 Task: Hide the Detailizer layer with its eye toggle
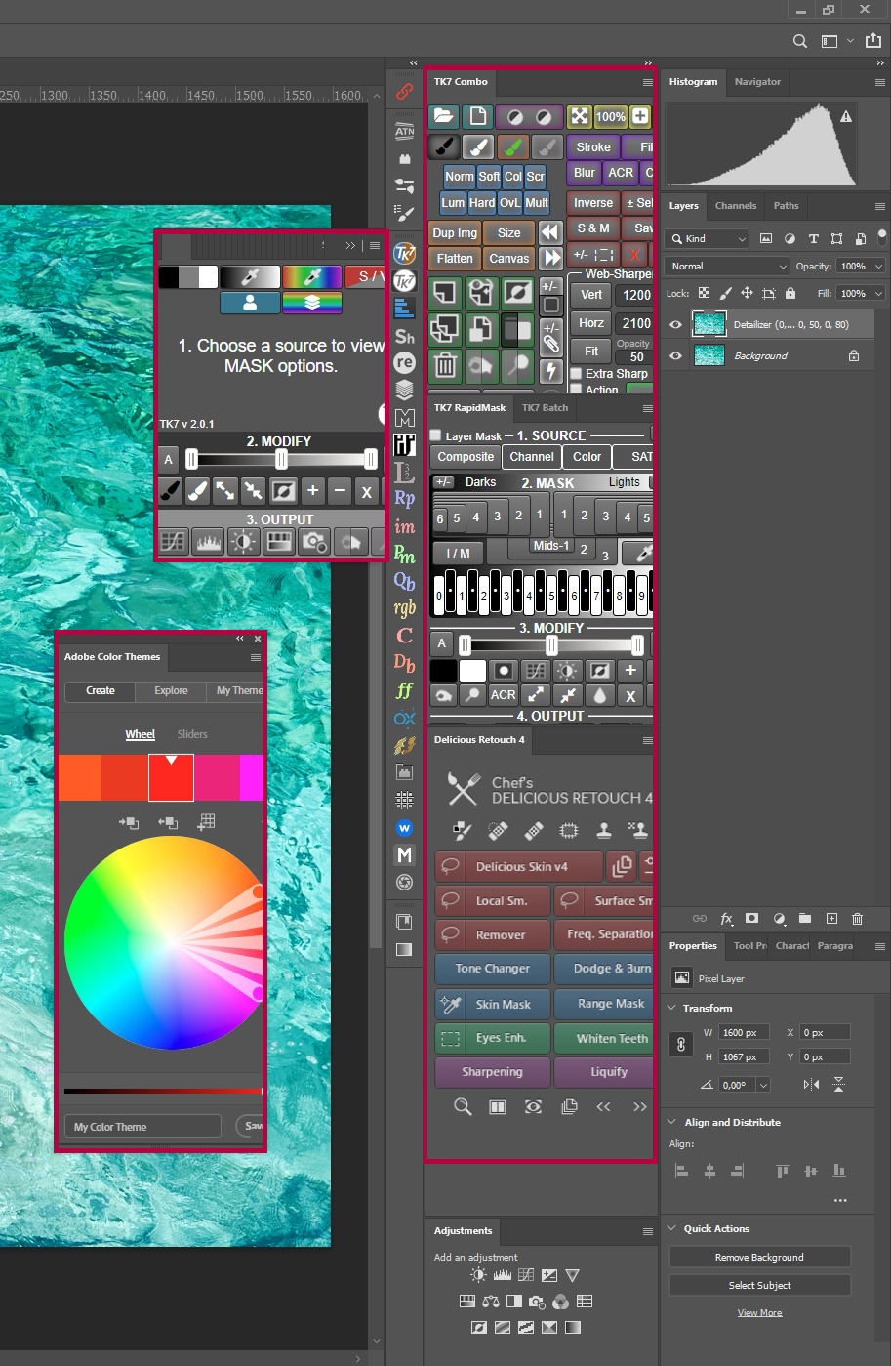675,323
